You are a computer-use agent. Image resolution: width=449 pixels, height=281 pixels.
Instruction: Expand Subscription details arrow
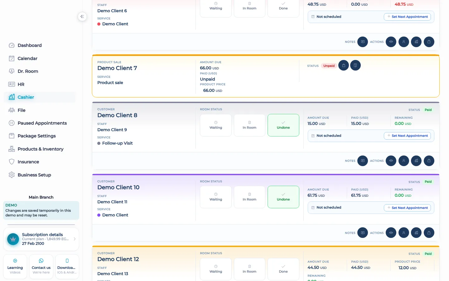click(75, 239)
